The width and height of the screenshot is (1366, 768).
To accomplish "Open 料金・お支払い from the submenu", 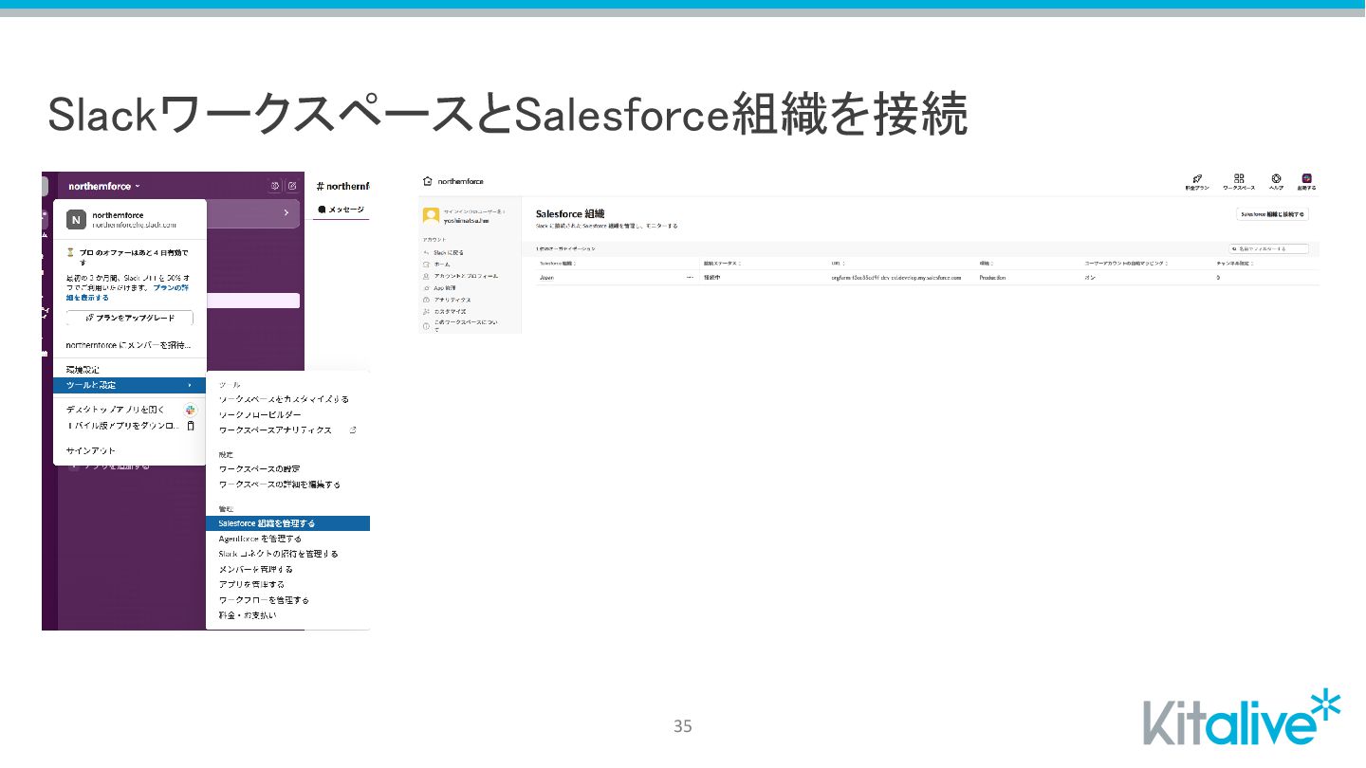I will pyautogui.click(x=248, y=615).
